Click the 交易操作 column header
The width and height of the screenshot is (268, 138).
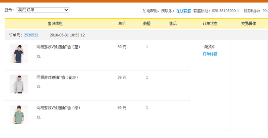249,23
